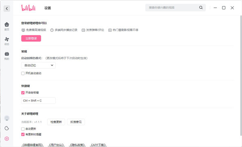Click the magnifier search icon
The height and width of the screenshot is (147, 242).
click(201, 8)
